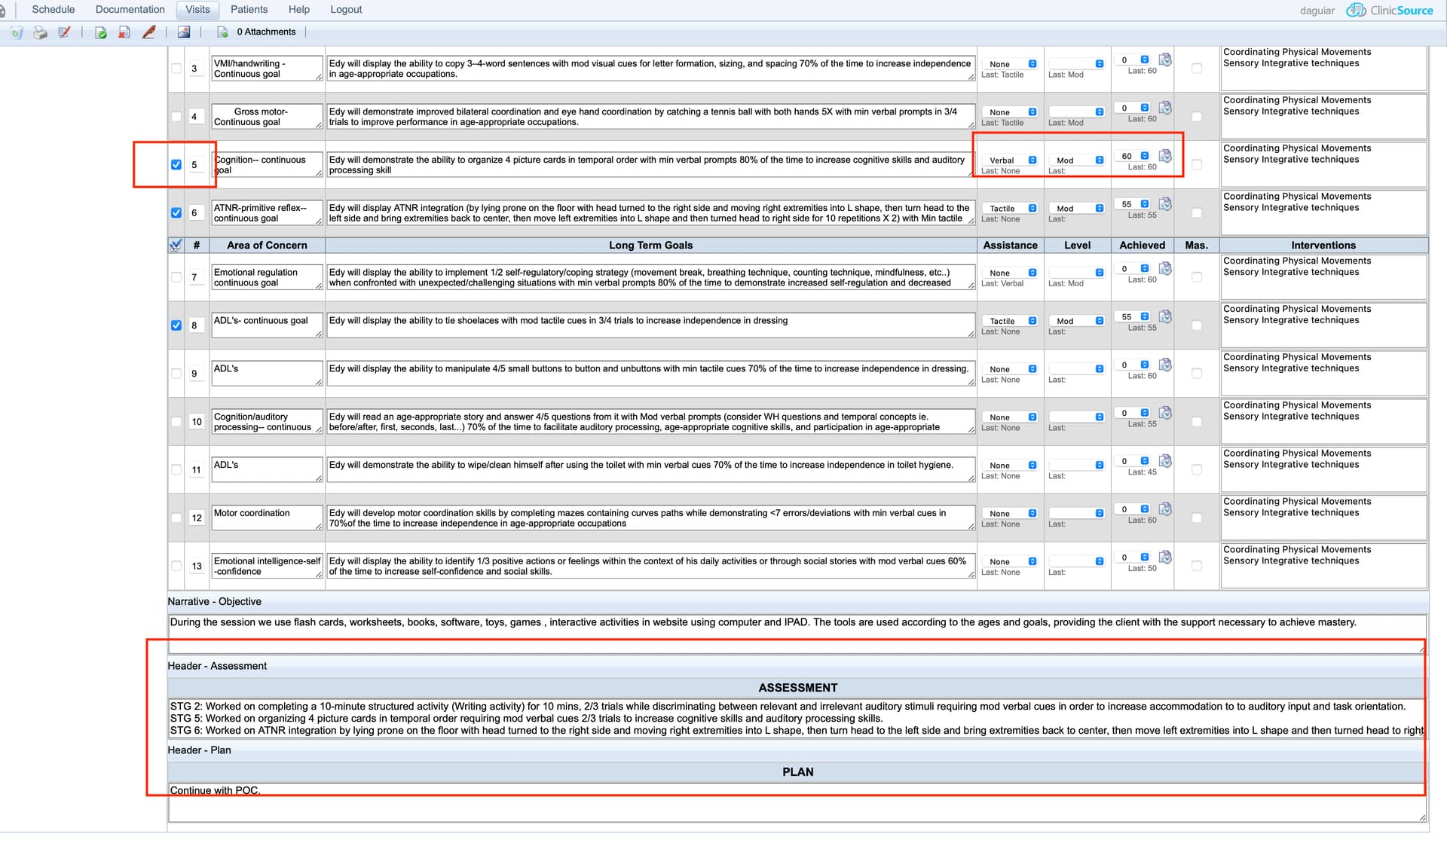The width and height of the screenshot is (1447, 849).
Task: Click the Assessment STG notes text area
Action: 797,718
